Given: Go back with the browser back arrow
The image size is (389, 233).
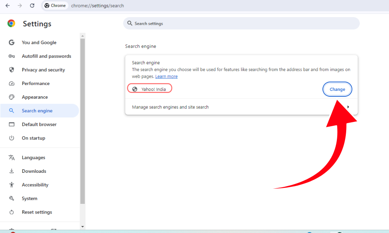Looking at the screenshot, I should 8,5.
